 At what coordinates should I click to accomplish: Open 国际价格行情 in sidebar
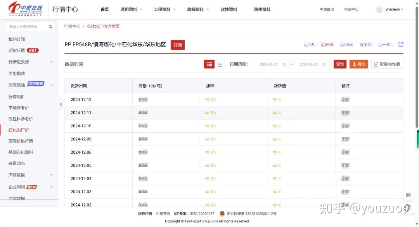tap(21, 141)
